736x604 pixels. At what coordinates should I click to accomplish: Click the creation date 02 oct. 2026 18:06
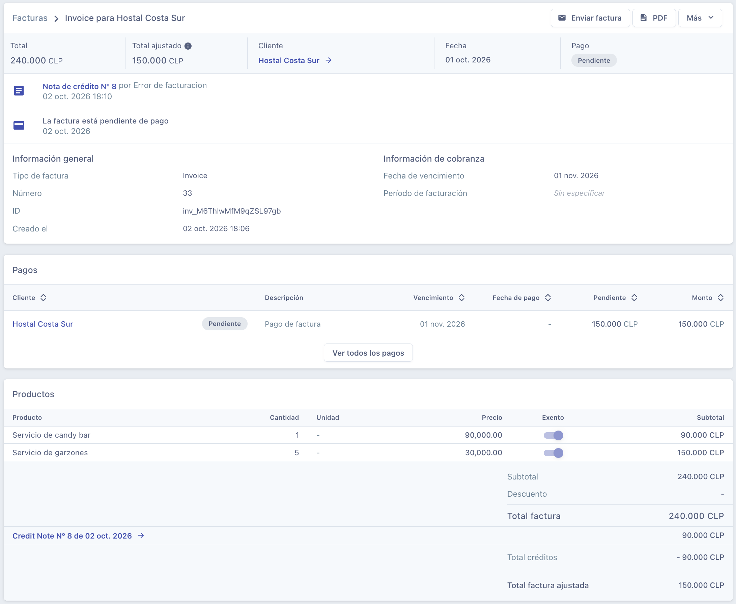pos(216,228)
